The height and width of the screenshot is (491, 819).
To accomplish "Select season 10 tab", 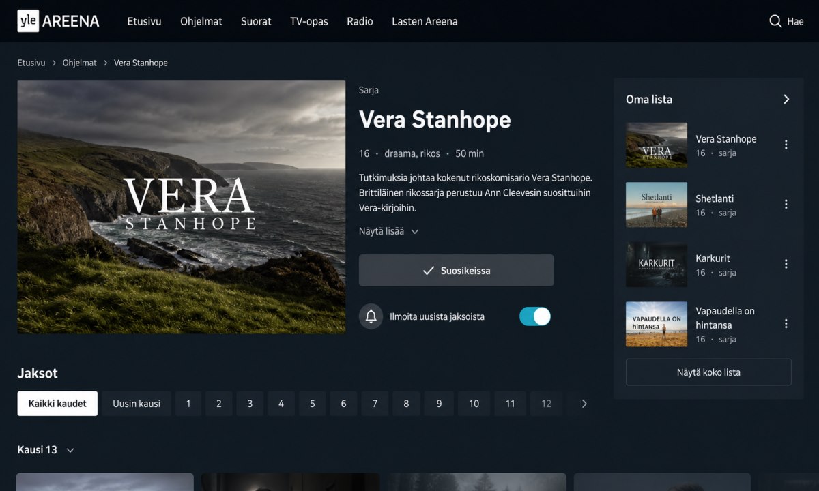I will [x=474, y=404].
